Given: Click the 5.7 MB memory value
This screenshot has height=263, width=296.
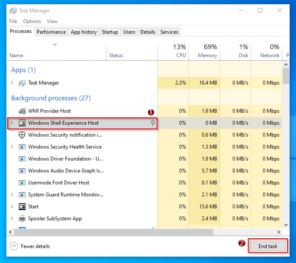Looking at the screenshot, I should coord(209,171).
